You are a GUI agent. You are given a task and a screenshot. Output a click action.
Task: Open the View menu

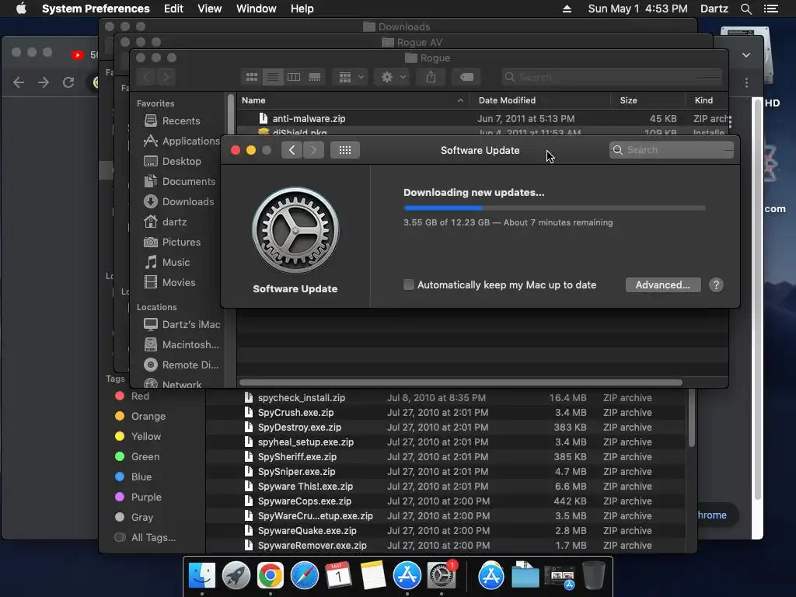(210, 9)
